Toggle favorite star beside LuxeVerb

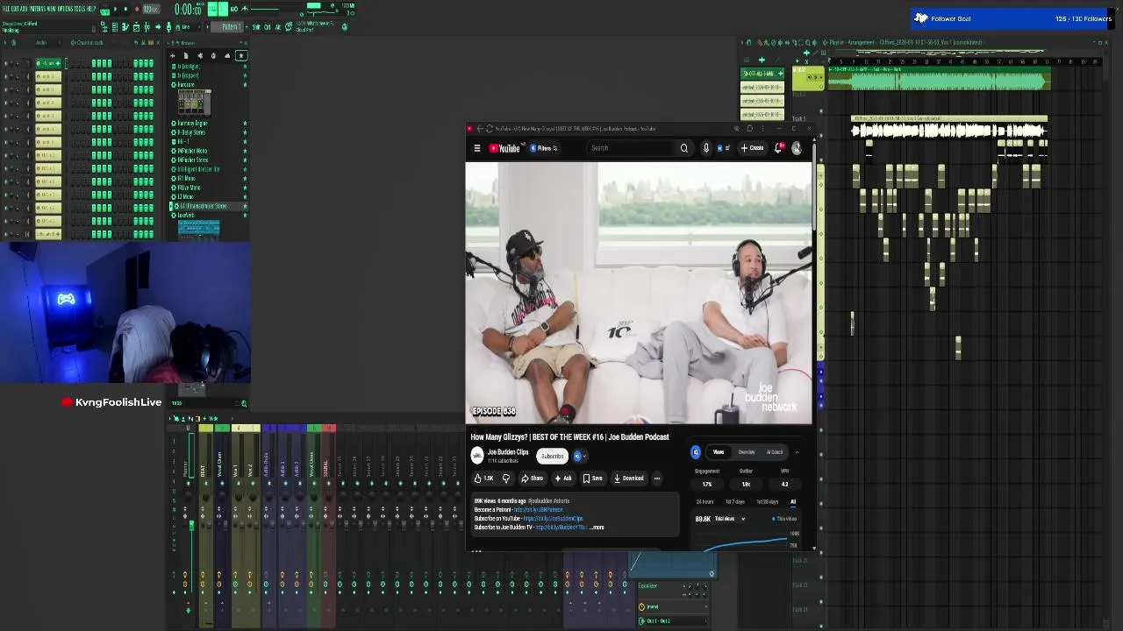click(245, 215)
